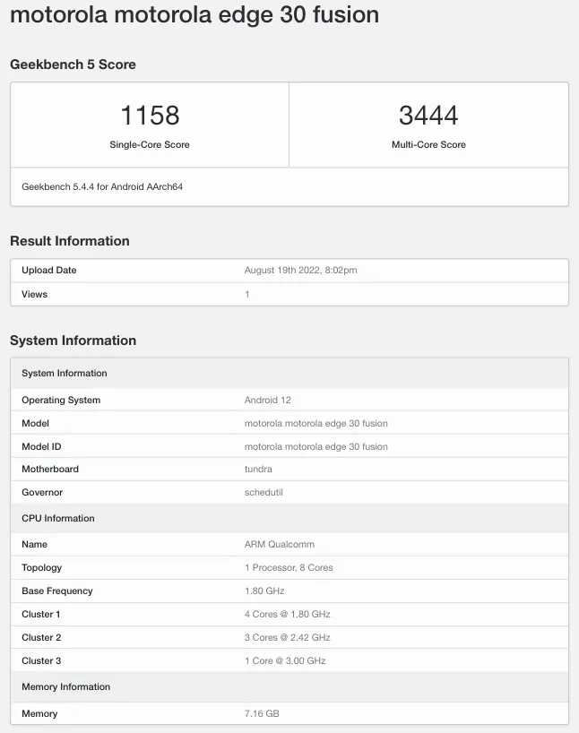
Task: Select the '3 Cores @ 2.42 GHz' value
Action: tap(288, 638)
